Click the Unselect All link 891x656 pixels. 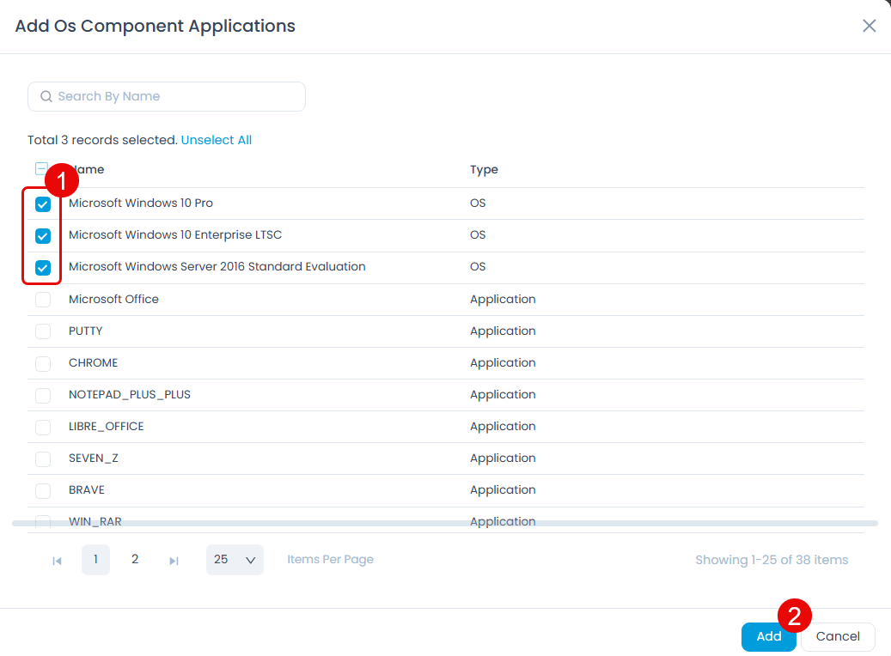(216, 139)
